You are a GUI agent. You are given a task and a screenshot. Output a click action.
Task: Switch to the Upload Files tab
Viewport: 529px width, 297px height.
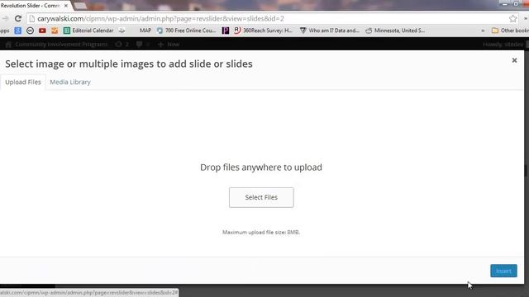[x=23, y=82]
